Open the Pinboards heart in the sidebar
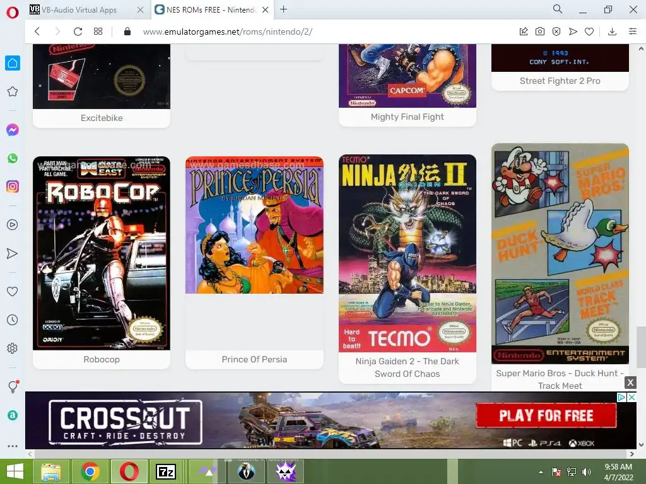This screenshot has width=646, height=484. coord(13,291)
